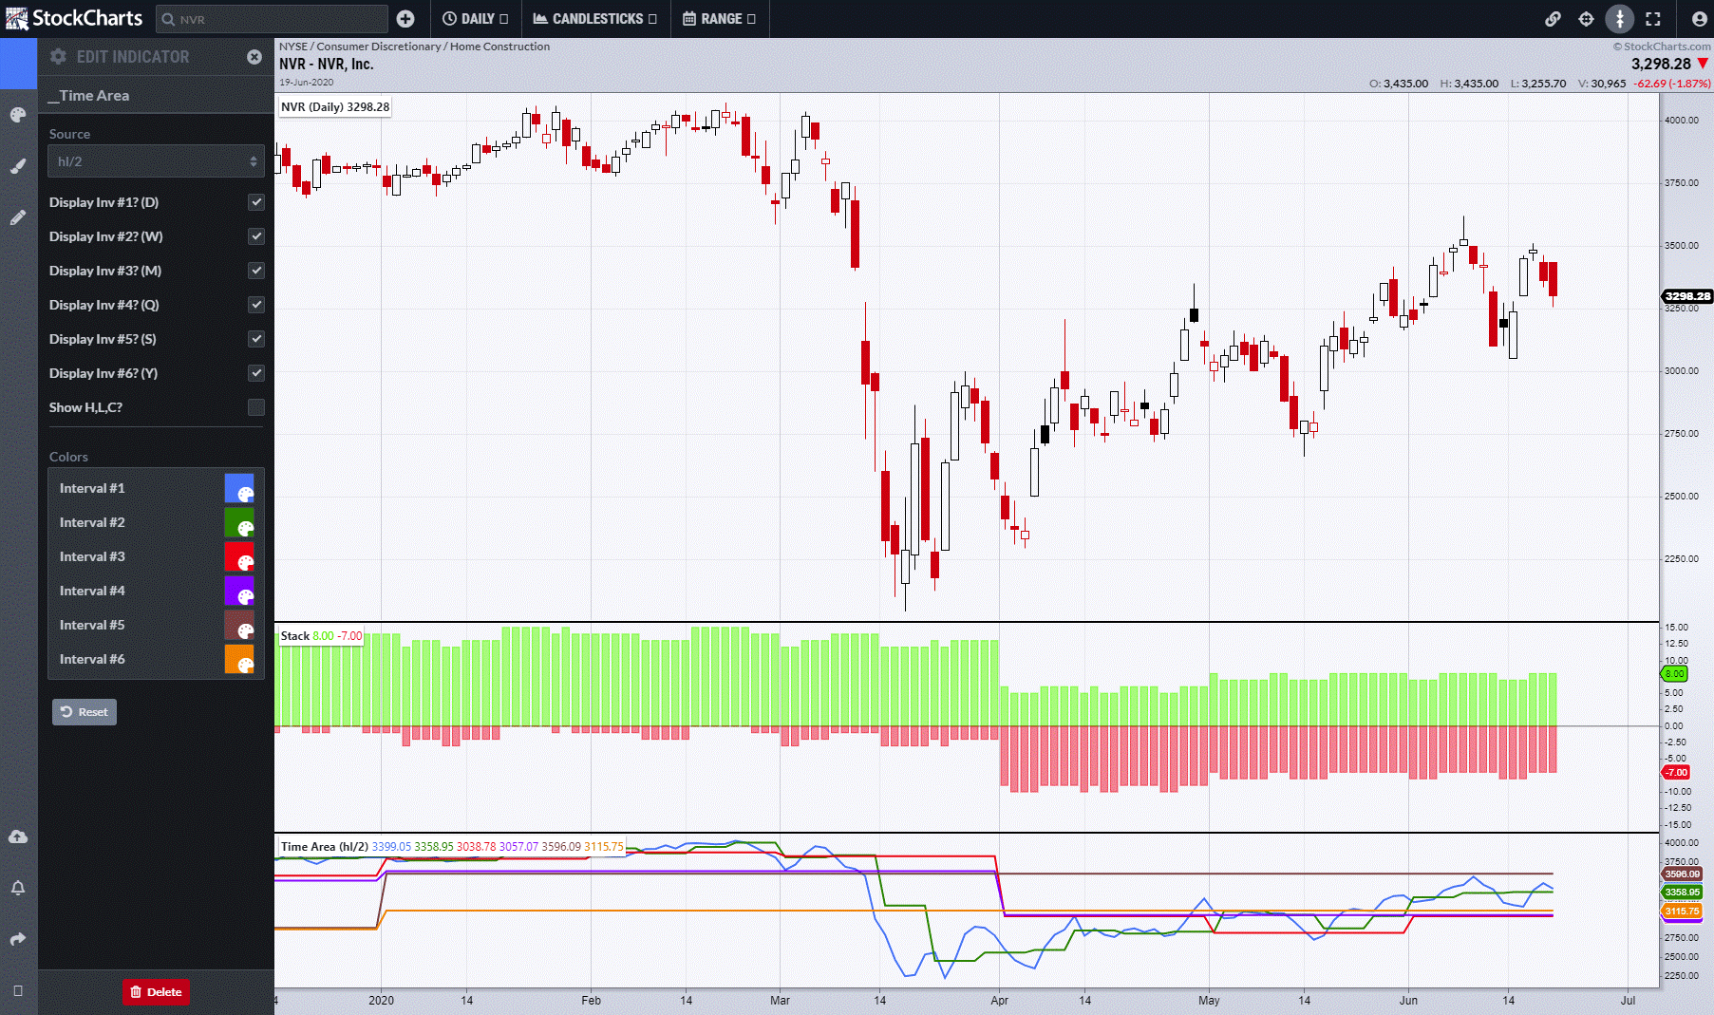Click the link permalink icon
Image resolution: width=1714 pixels, height=1015 pixels.
pyautogui.click(x=1553, y=19)
